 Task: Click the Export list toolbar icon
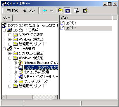point(76,10)
